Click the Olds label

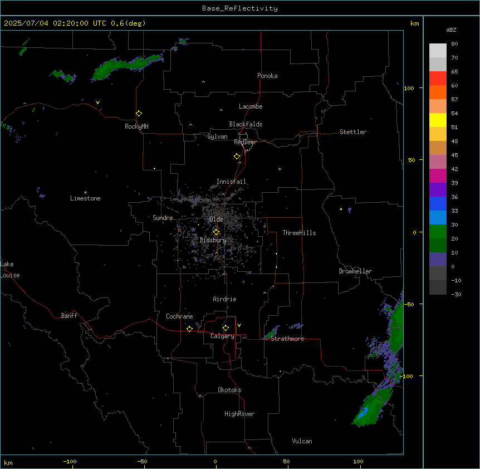point(216,219)
